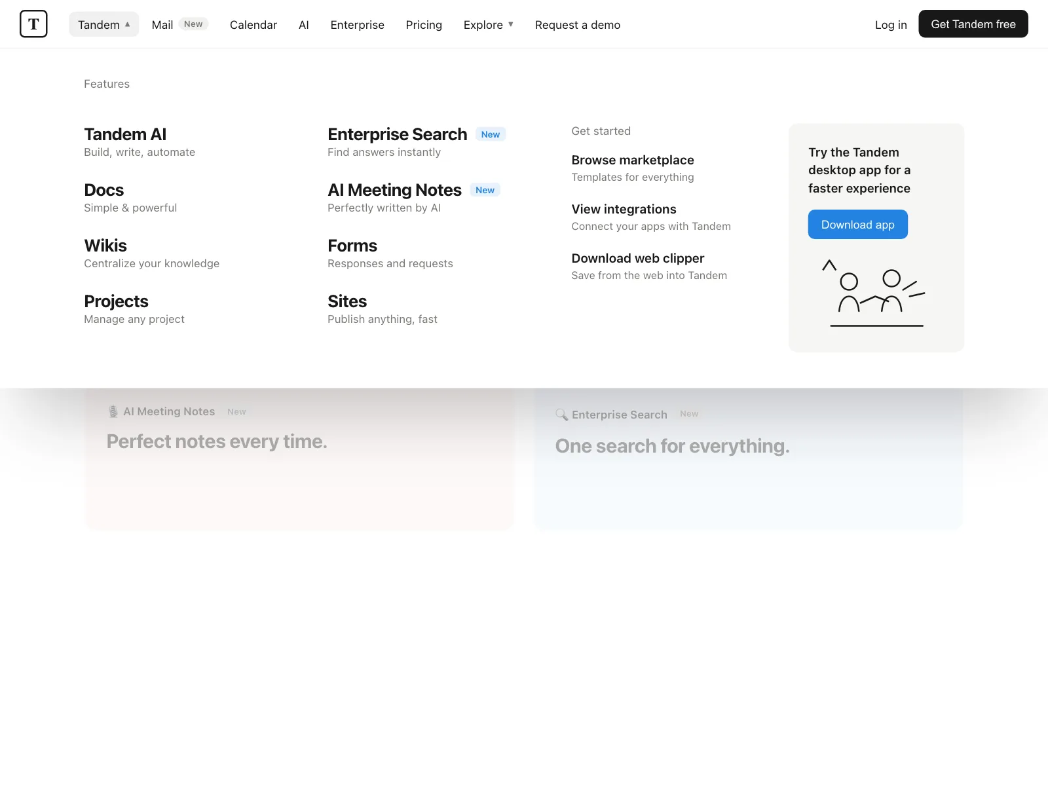Screen dimensions: 1048x786
Task: Select AI Meeting Notes in the Features menu
Action: coord(414,198)
